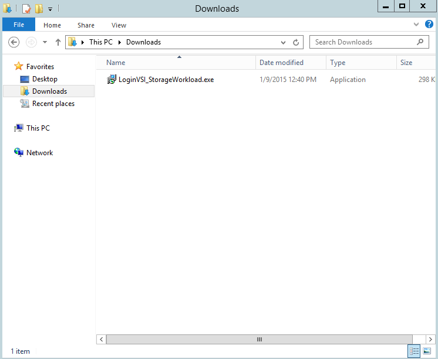Go up one folder level

(x=58, y=42)
